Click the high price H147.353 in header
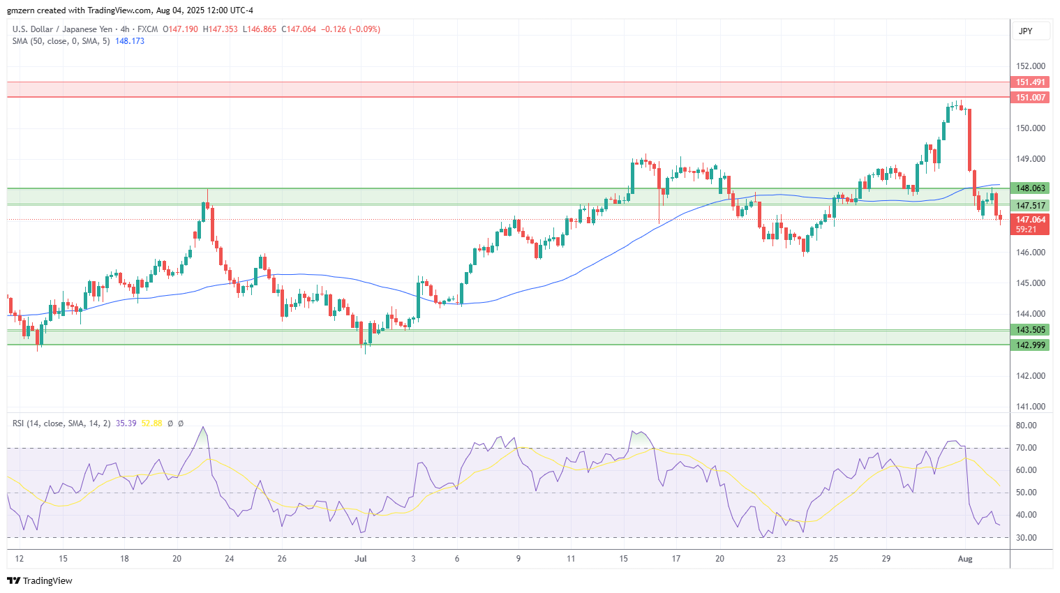 point(220,29)
